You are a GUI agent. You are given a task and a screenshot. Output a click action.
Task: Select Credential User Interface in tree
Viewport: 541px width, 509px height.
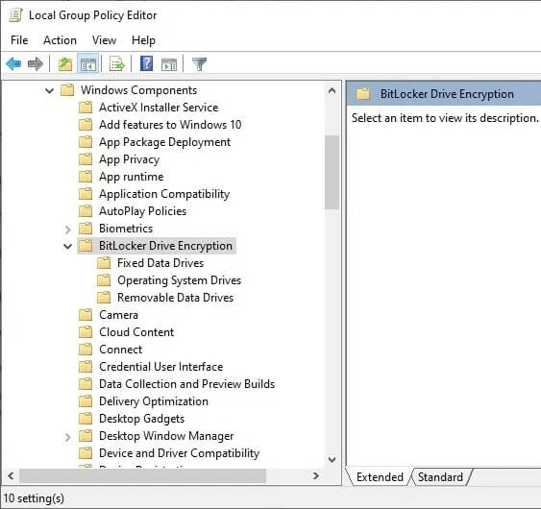[x=161, y=367]
